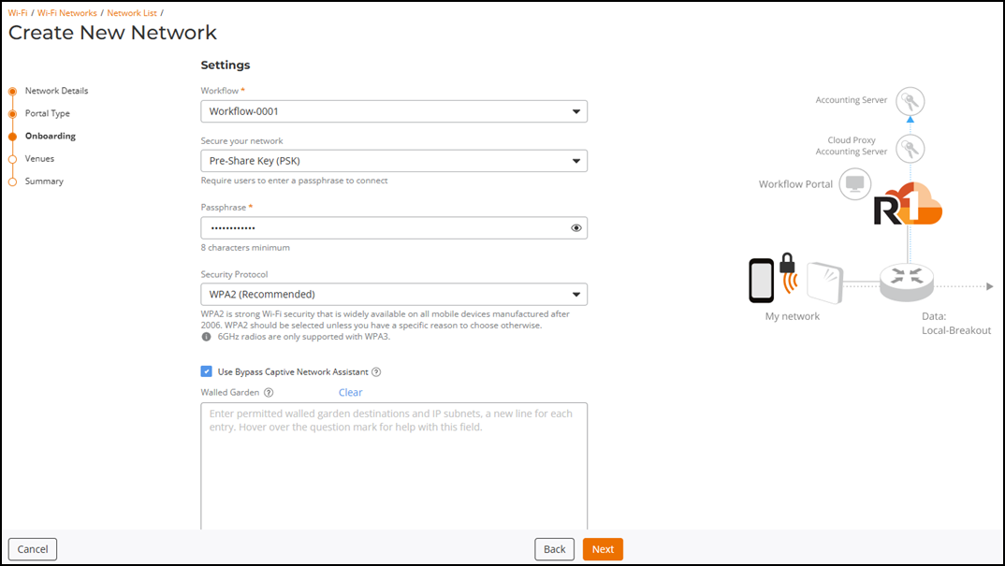Click the locked smartphone icon
Viewport: 1005px width, 566px height.
tap(770, 277)
